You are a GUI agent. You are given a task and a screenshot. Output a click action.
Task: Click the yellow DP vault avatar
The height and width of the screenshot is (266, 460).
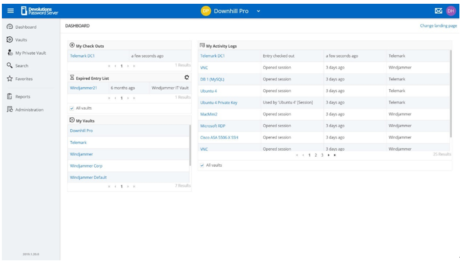[206, 11]
